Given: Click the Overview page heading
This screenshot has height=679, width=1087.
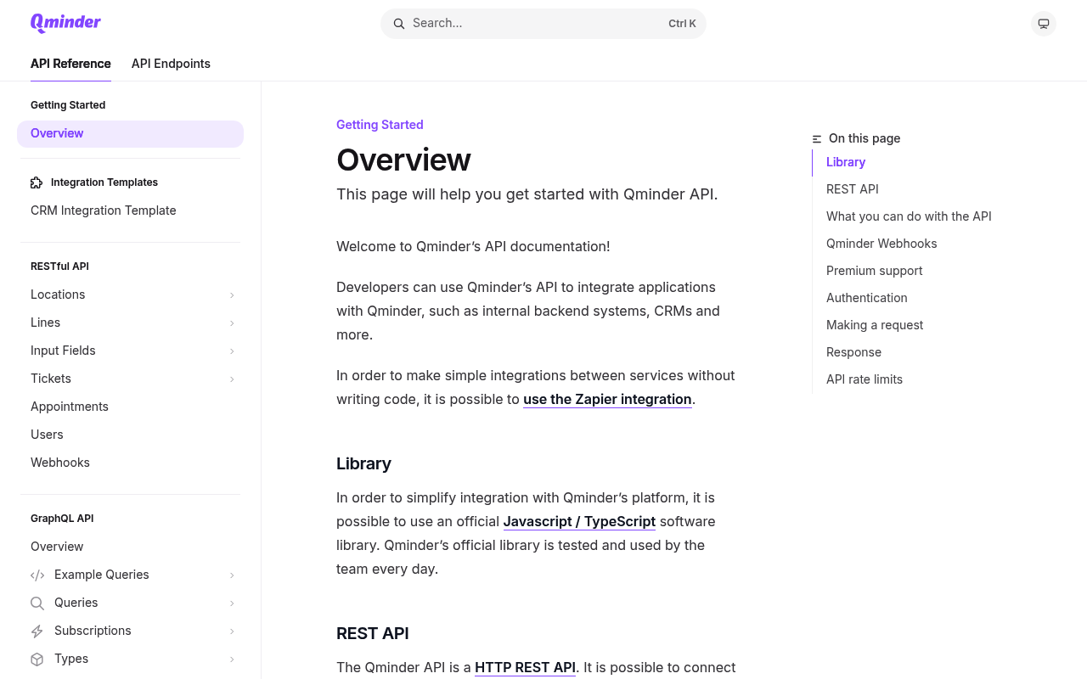Looking at the screenshot, I should pyautogui.click(x=403, y=160).
